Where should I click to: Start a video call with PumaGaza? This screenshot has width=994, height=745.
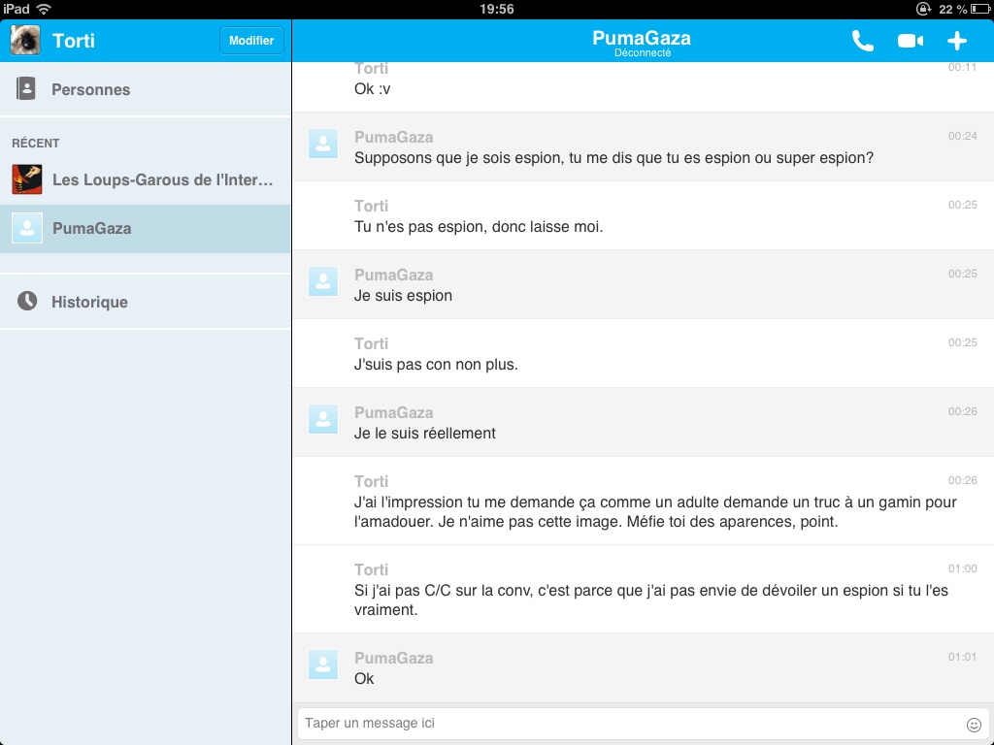click(911, 41)
